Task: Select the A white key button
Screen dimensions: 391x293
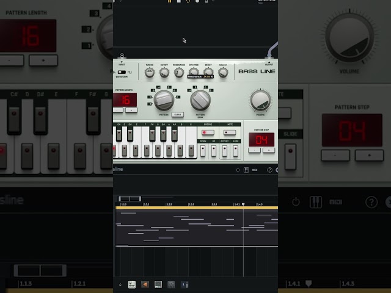Action: (x=169, y=151)
